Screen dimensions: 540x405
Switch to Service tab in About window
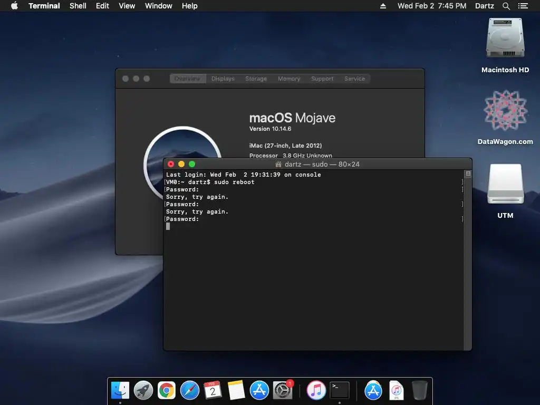point(354,79)
